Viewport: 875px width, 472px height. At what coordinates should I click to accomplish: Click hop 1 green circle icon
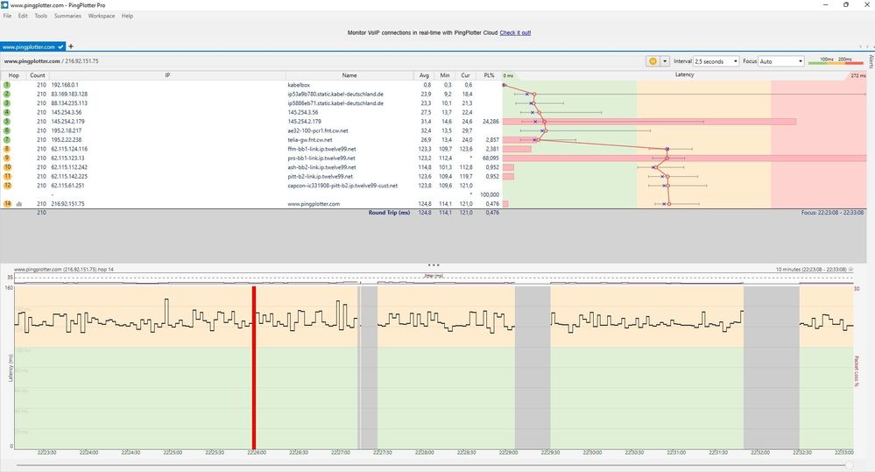pyautogui.click(x=7, y=85)
